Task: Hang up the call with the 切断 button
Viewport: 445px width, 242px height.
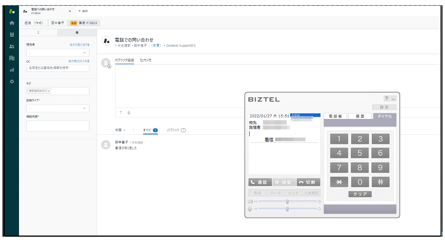Action: click(x=308, y=182)
